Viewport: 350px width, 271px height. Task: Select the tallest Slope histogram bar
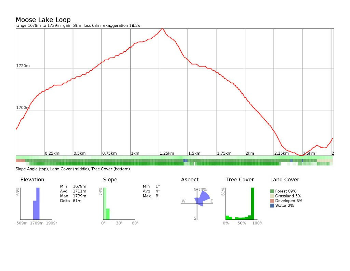click(105, 204)
